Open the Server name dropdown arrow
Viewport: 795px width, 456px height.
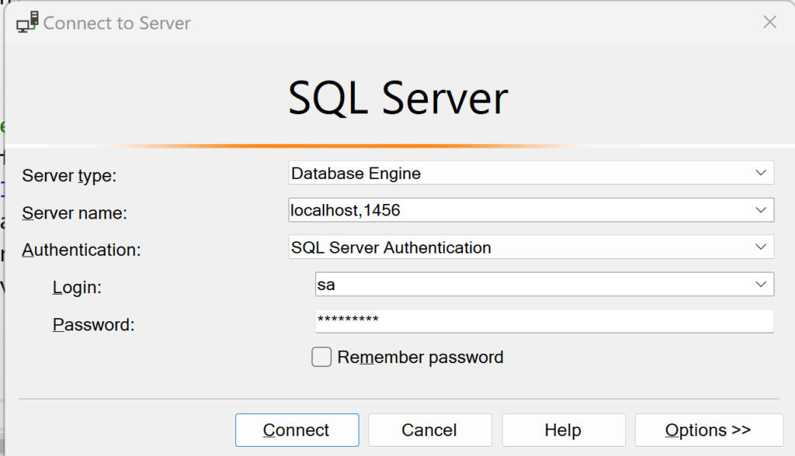[761, 210]
